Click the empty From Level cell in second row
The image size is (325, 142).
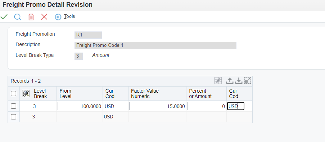click(80, 117)
